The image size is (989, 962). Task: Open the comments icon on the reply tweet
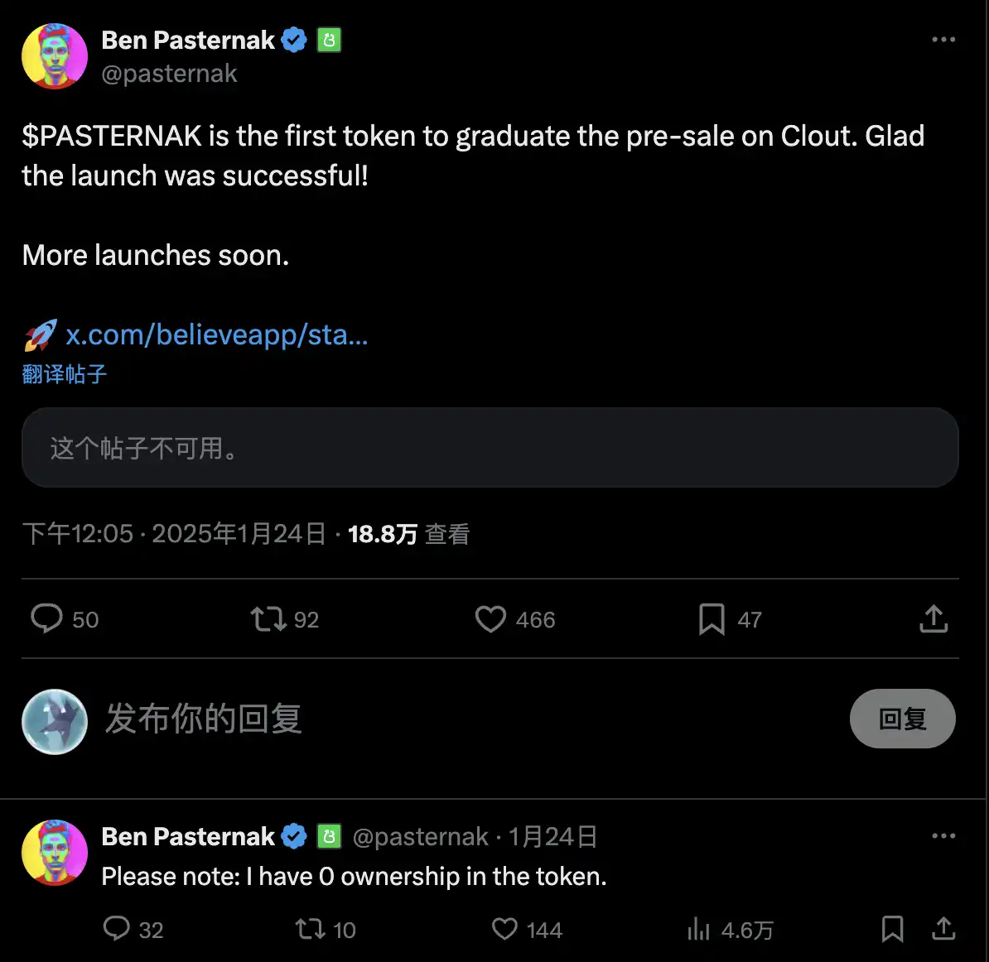pyautogui.click(x=117, y=929)
